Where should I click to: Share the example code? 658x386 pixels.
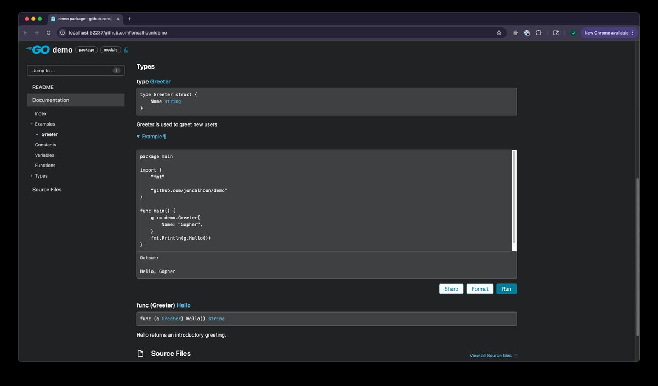pyautogui.click(x=451, y=289)
